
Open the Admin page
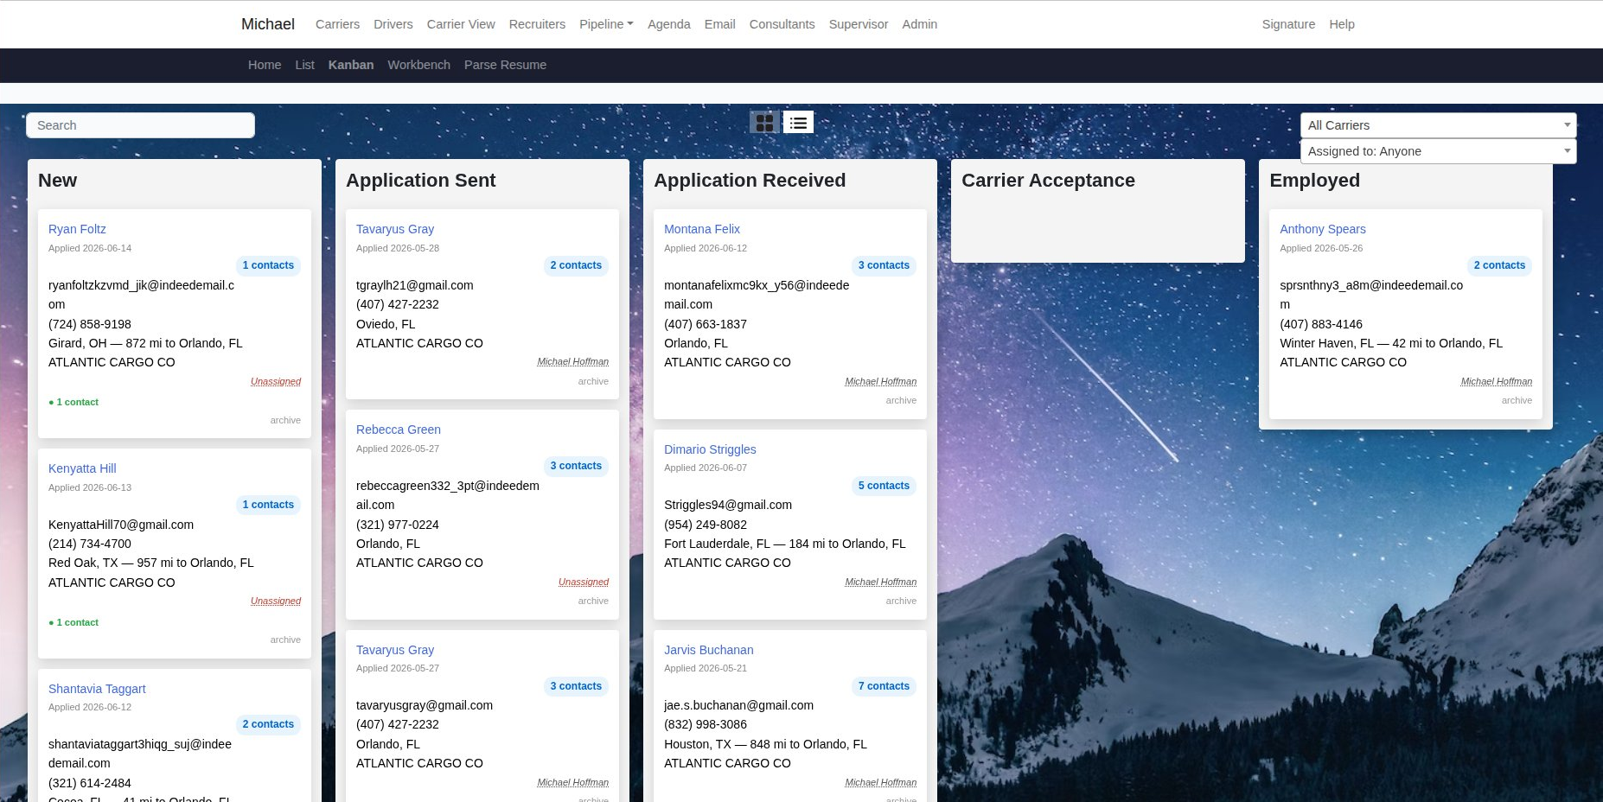919,24
